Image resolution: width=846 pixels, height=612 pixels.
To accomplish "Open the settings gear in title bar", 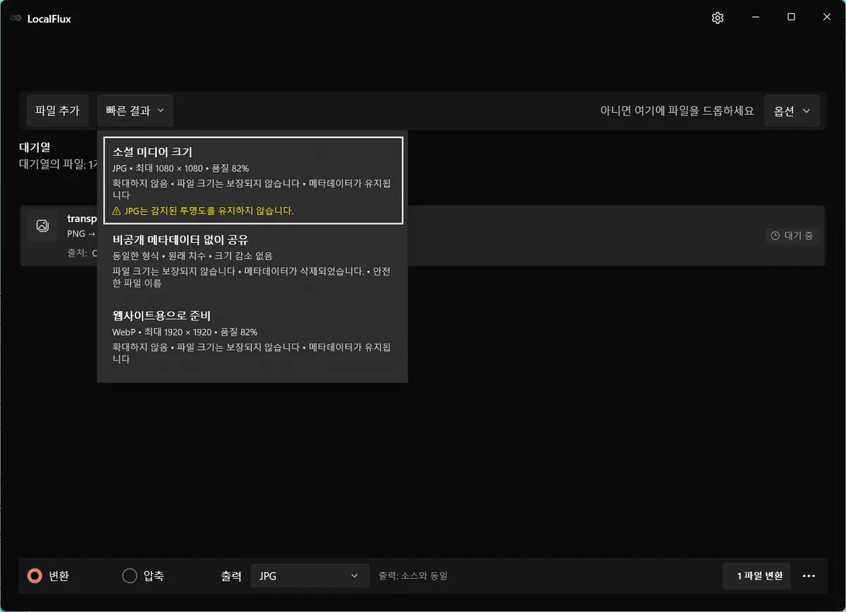I will click(x=718, y=18).
